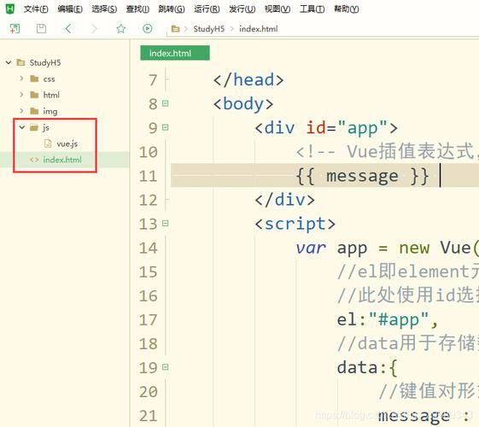The image size is (479, 427).
Task: Place cursor on </head> closing tag
Action: (x=248, y=80)
